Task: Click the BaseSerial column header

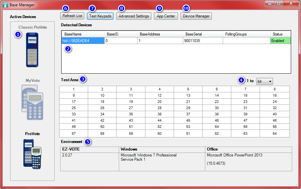Action: point(203,34)
